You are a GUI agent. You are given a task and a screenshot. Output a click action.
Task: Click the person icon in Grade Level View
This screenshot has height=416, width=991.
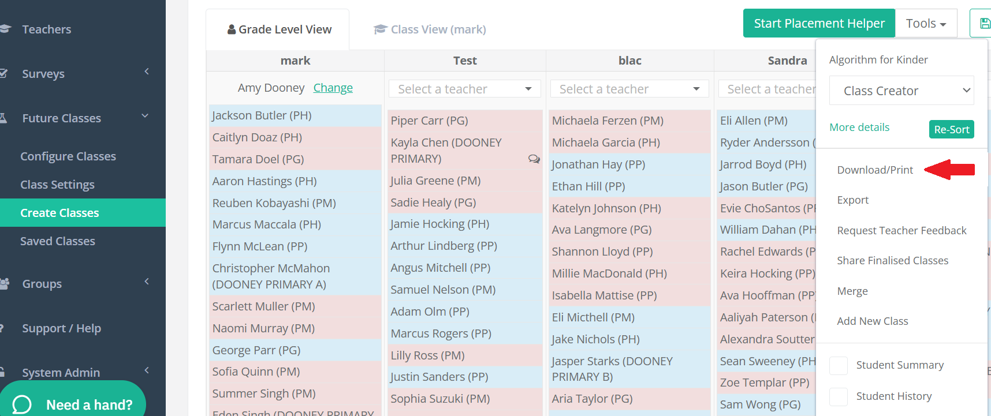232,29
